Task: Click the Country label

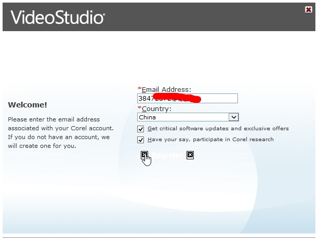Action: pos(154,108)
